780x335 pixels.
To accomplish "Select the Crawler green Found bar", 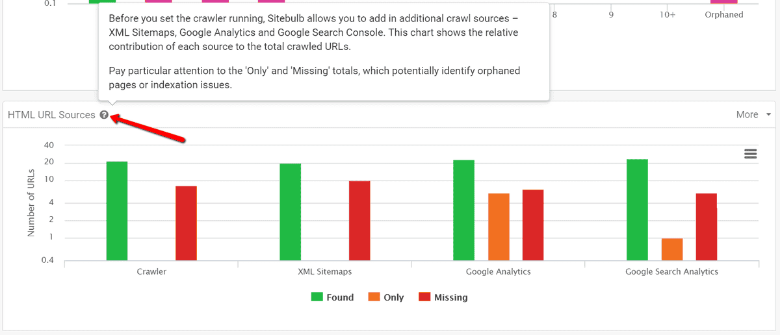I will [117, 211].
